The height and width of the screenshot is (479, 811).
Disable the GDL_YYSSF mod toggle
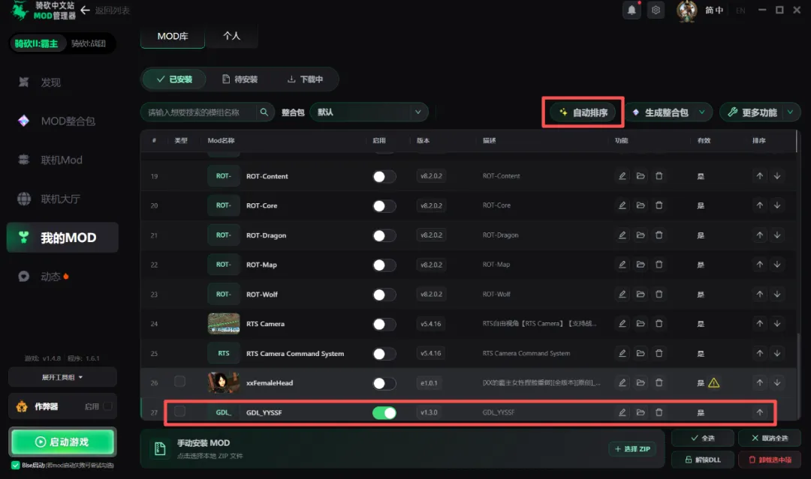click(x=384, y=413)
